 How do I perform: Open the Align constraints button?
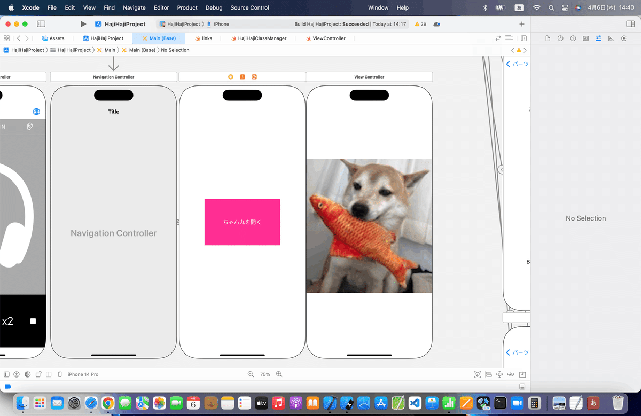pos(489,374)
